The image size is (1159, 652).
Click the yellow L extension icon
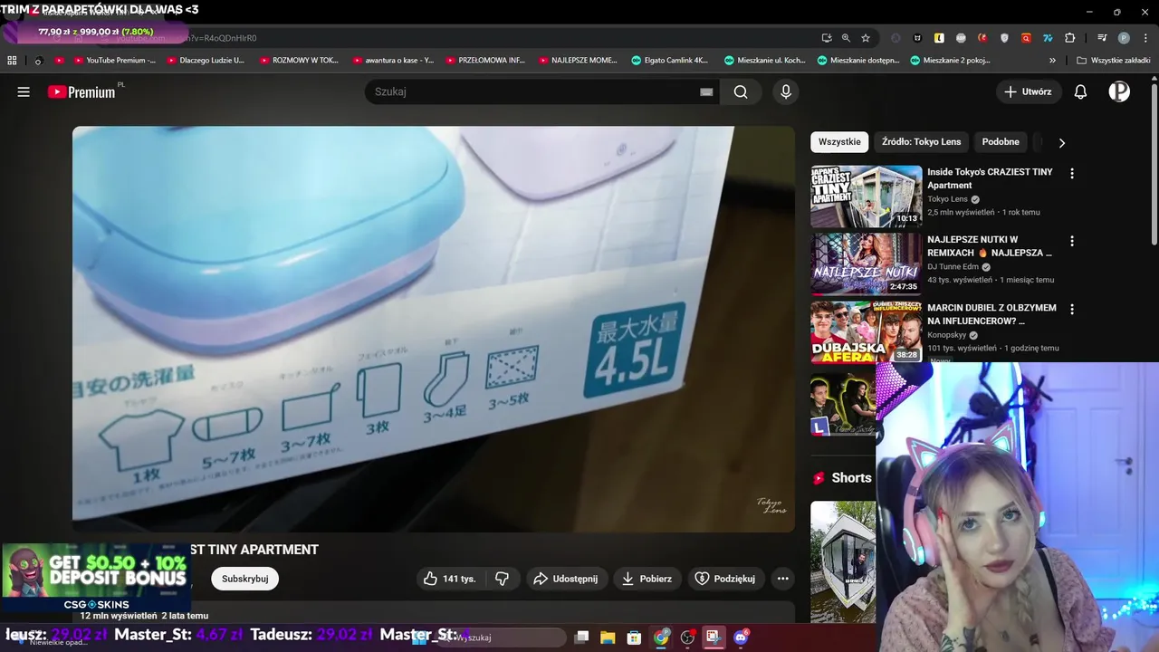click(x=939, y=38)
